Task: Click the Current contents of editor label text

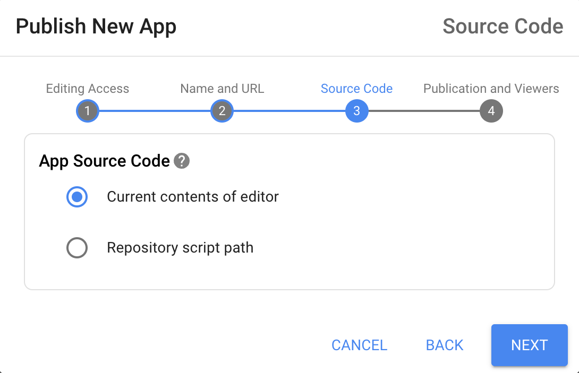Action: click(x=193, y=197)
